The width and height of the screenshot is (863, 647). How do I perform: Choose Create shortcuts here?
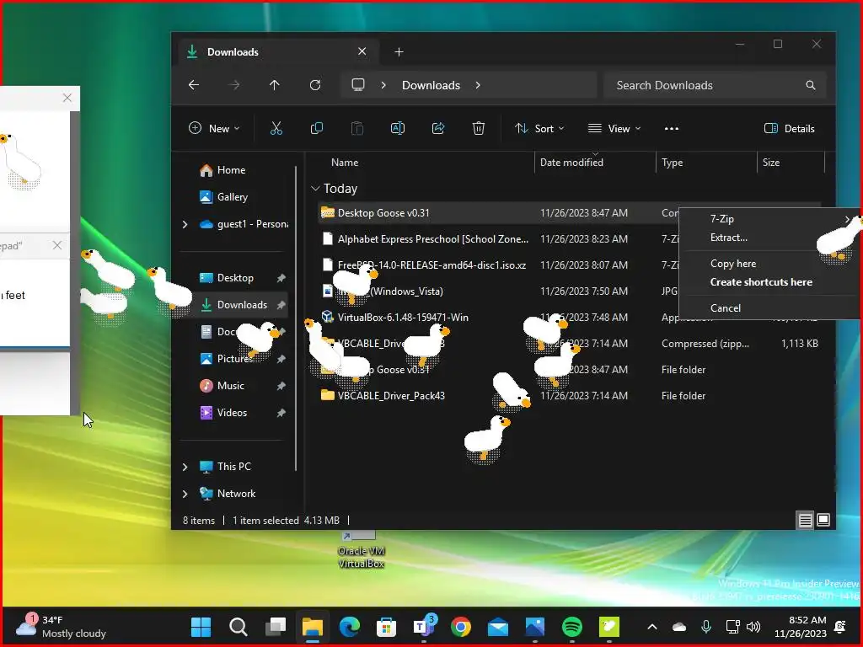(x=769, y=282)
